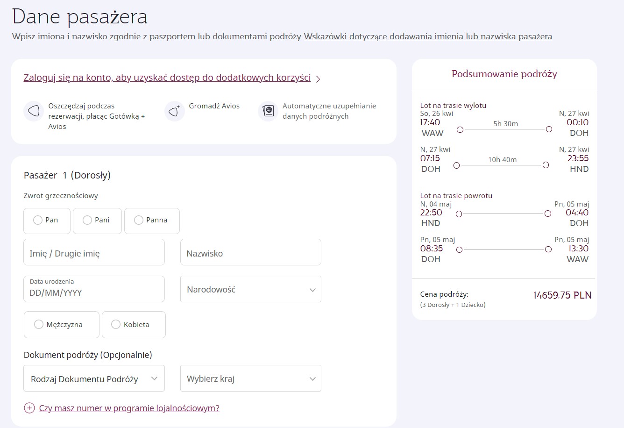Click the Data urodzenia date field
The width and height of the screenshot is (624, 428).
coord(94,289)
